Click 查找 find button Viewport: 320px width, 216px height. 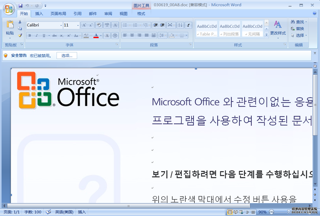pos(299,22)
